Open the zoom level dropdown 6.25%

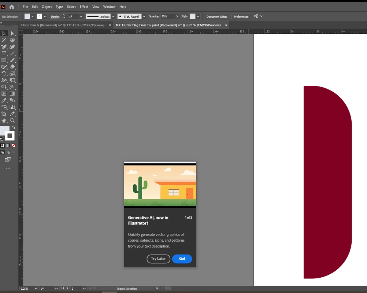pyautogui.click(x=36, y=289)
